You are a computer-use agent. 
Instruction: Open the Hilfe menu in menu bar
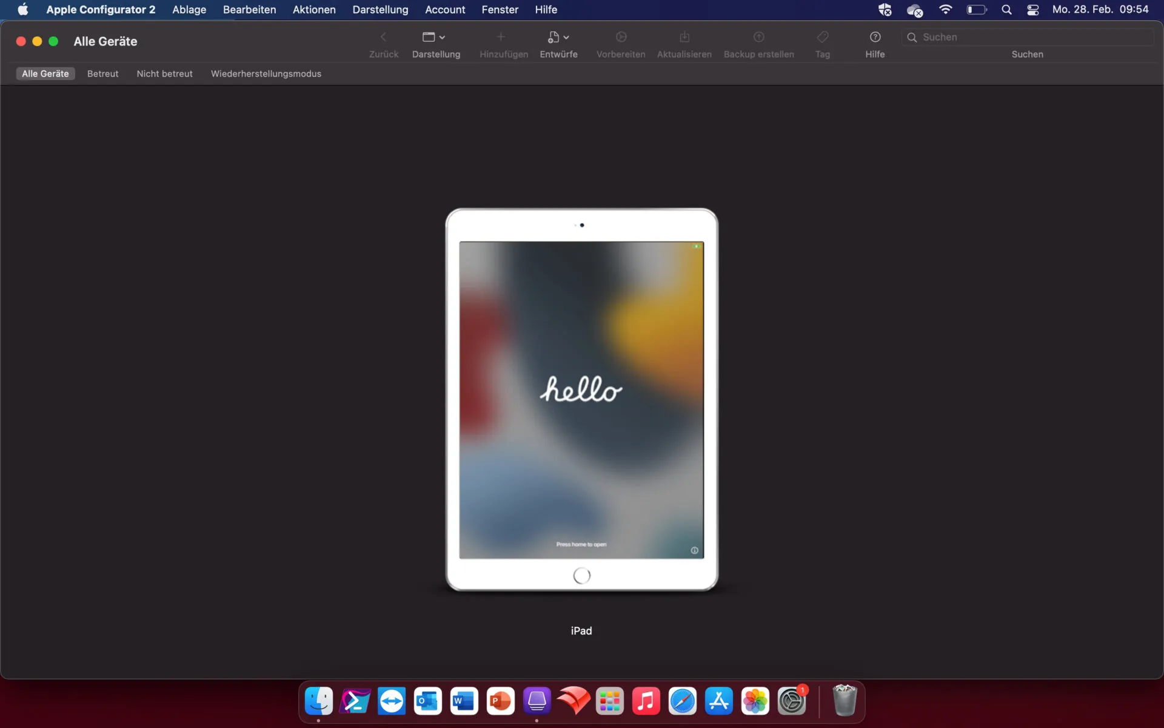coord(546,10)
